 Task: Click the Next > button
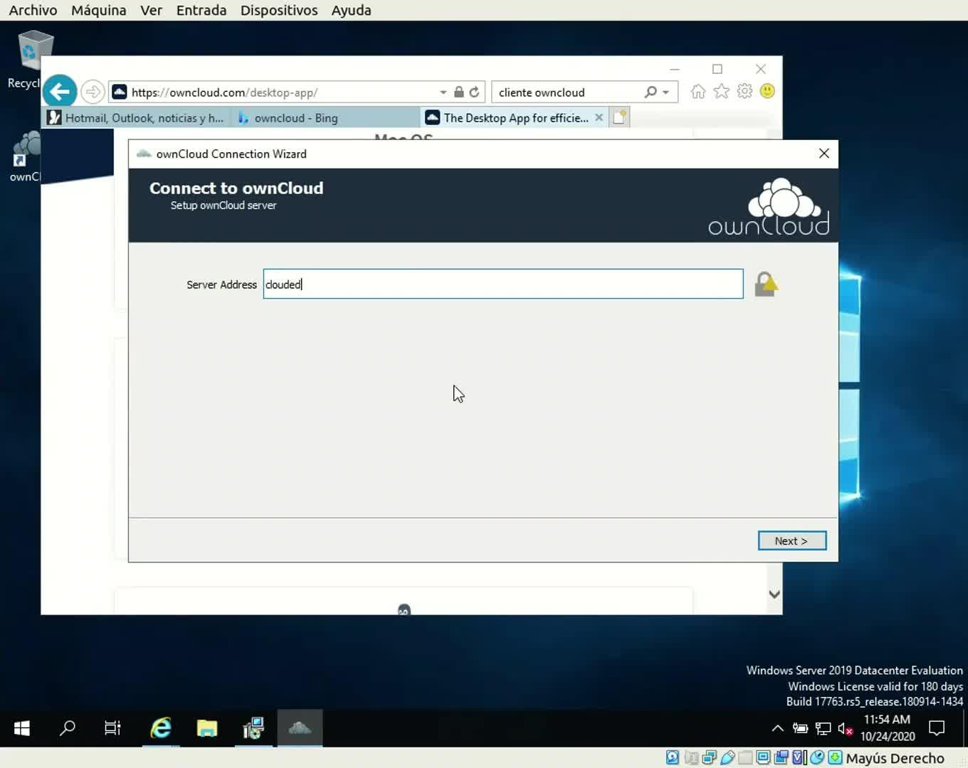[791, 541]
